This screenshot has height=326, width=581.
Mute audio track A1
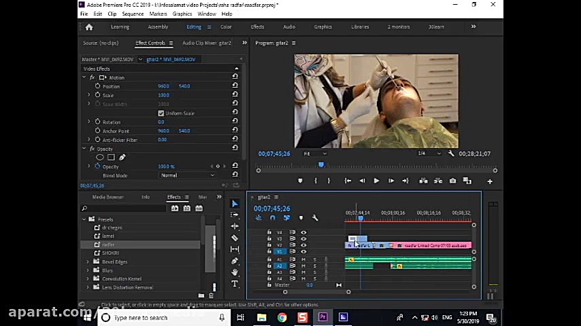pos(303,259)
